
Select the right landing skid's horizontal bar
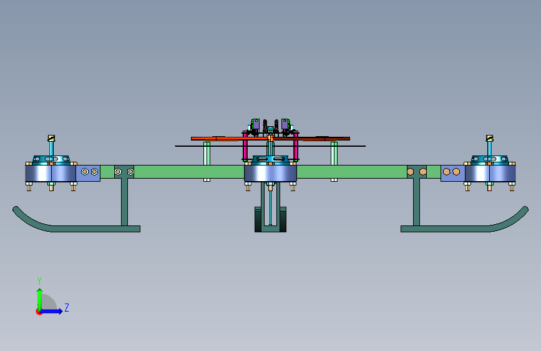(445, 229)
